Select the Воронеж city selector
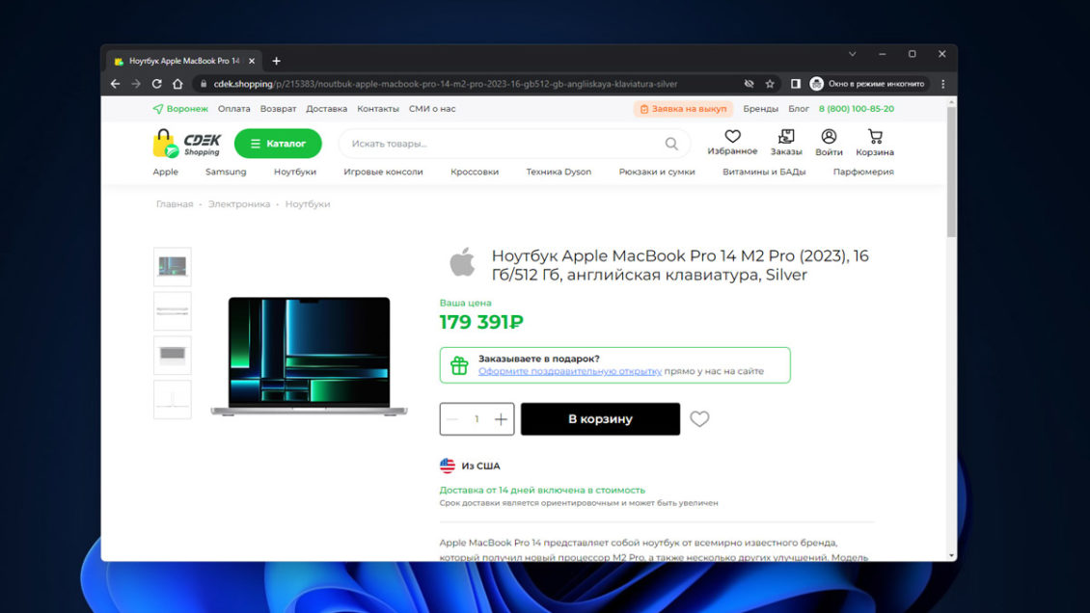This screenshot has width=1090, height=613. [x=180, y=109]
